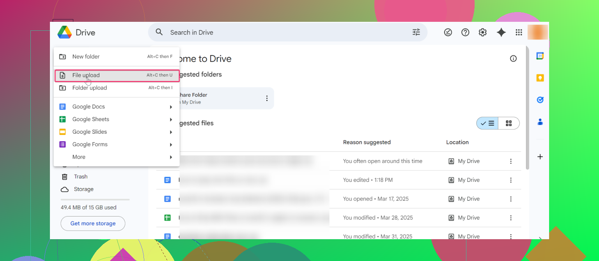Open My Drive location for the often-opened file
The width and height of the screenshot is (599, 261).
click(x=464, y=161)
